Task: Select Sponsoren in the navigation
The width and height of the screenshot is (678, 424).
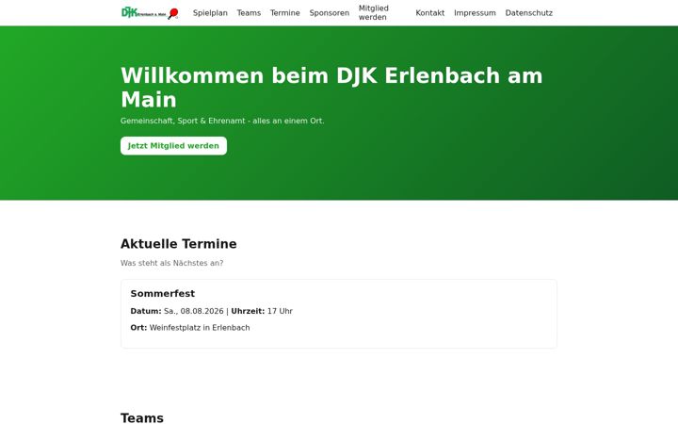Action: [329, 13]
